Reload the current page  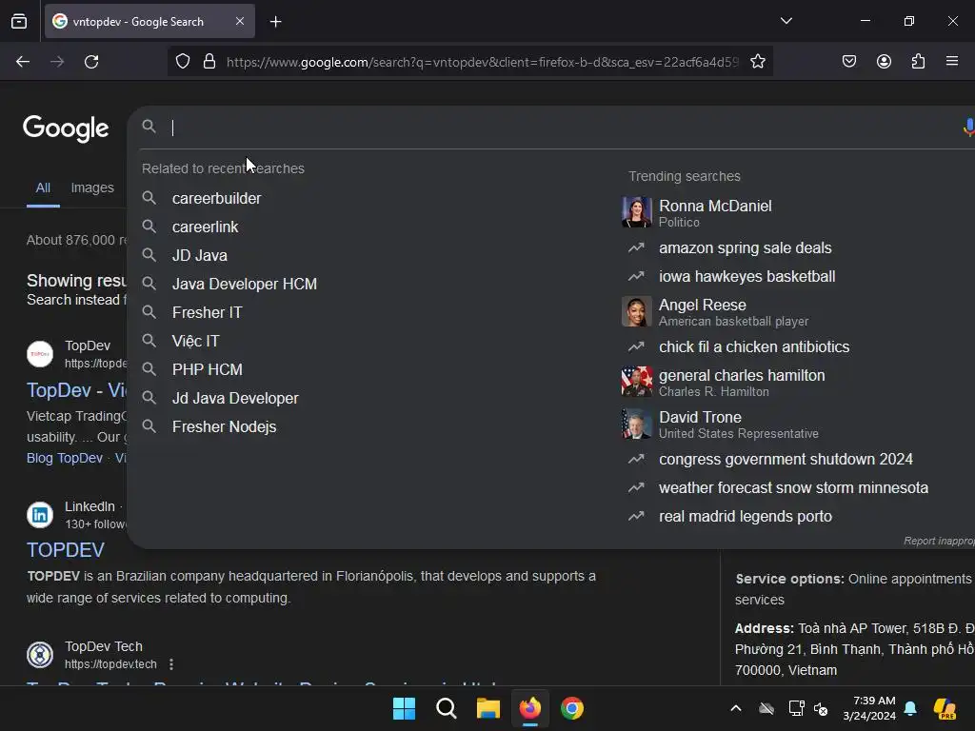point(92,62)
